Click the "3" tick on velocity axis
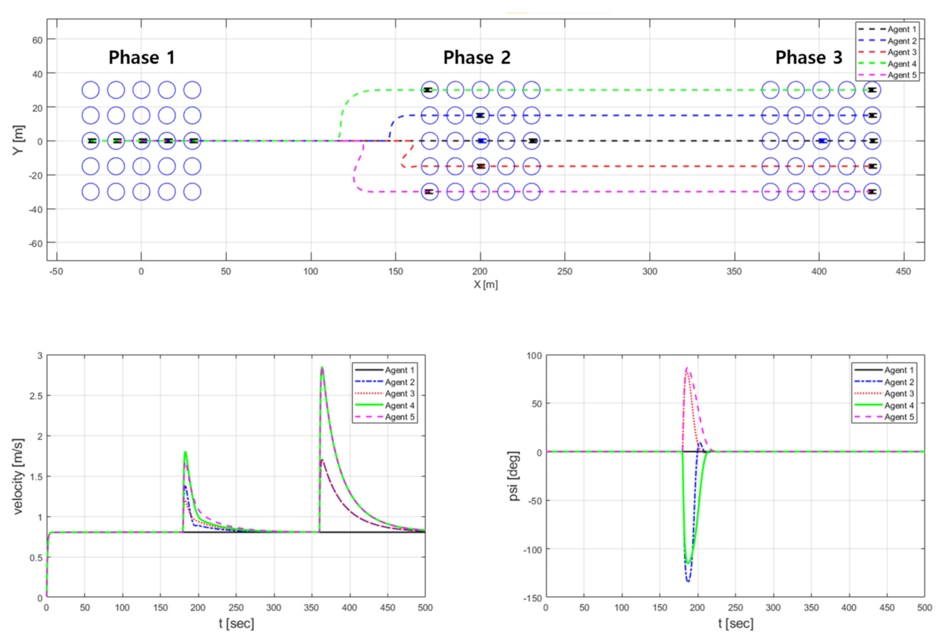The width and height of the screenshot is (947, 640). 40,356
